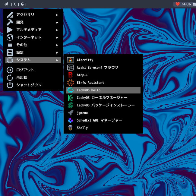Click the システム gear icon
196x196 pixels.
(x=10, y=60)
